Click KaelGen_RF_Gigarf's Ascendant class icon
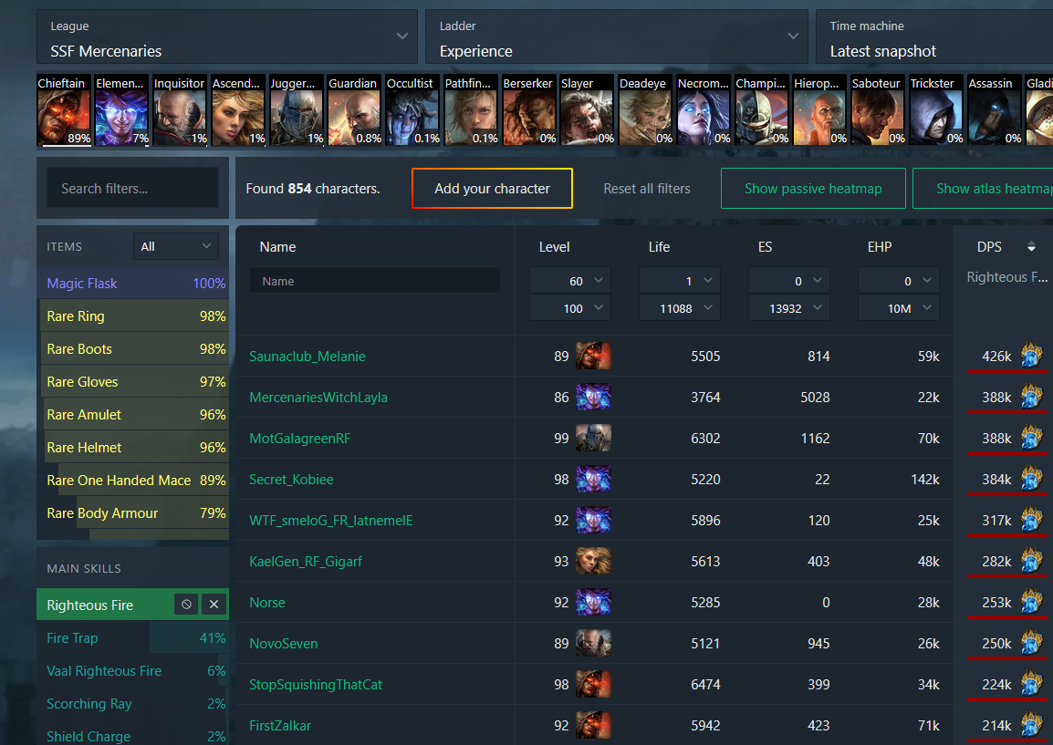1053x745 pixels. pyautogui.click(x=594, y=561)
